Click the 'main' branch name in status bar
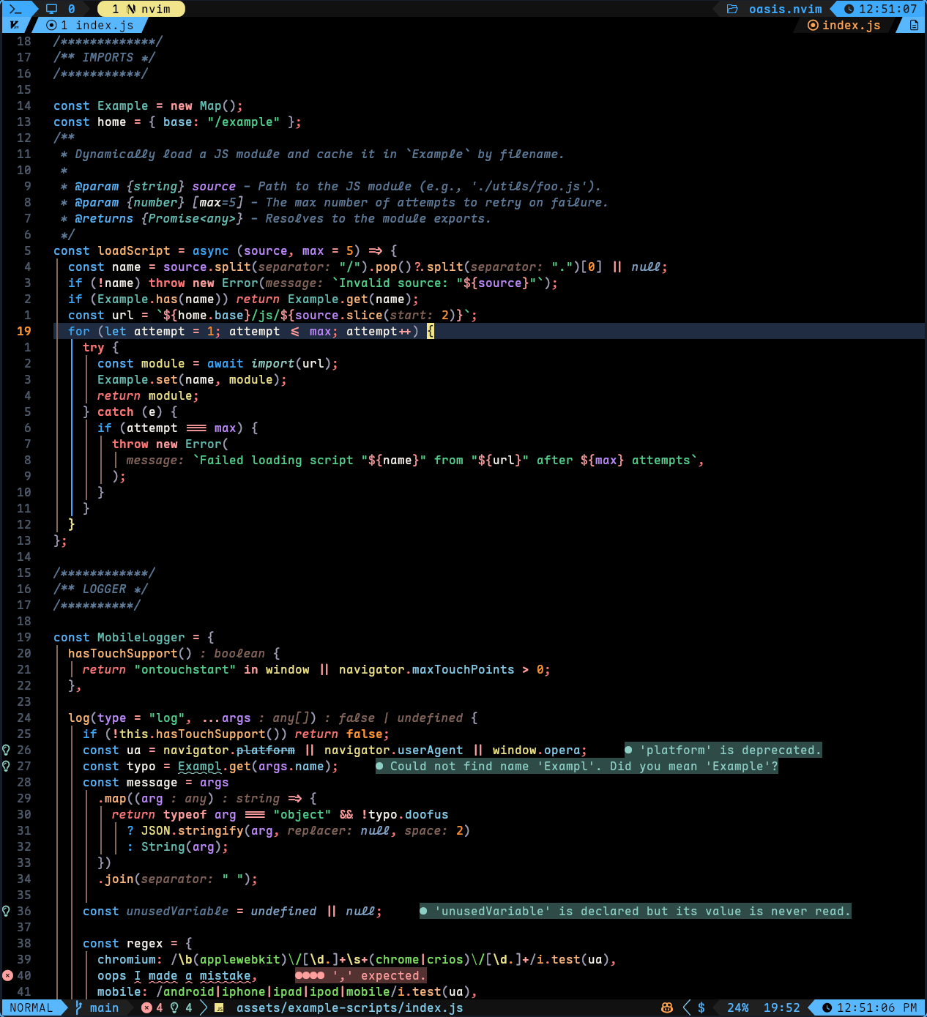Image resolution: width=927 pixels, height=1017 pixels. (105, 1007)
